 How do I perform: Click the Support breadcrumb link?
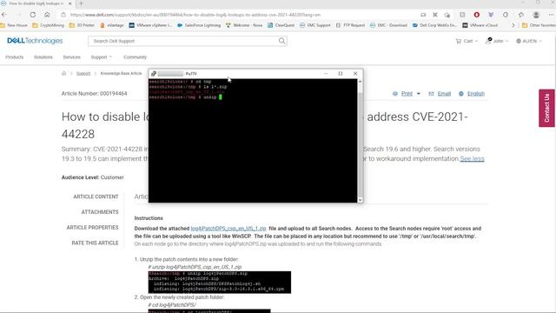click(x=83, y=73)
